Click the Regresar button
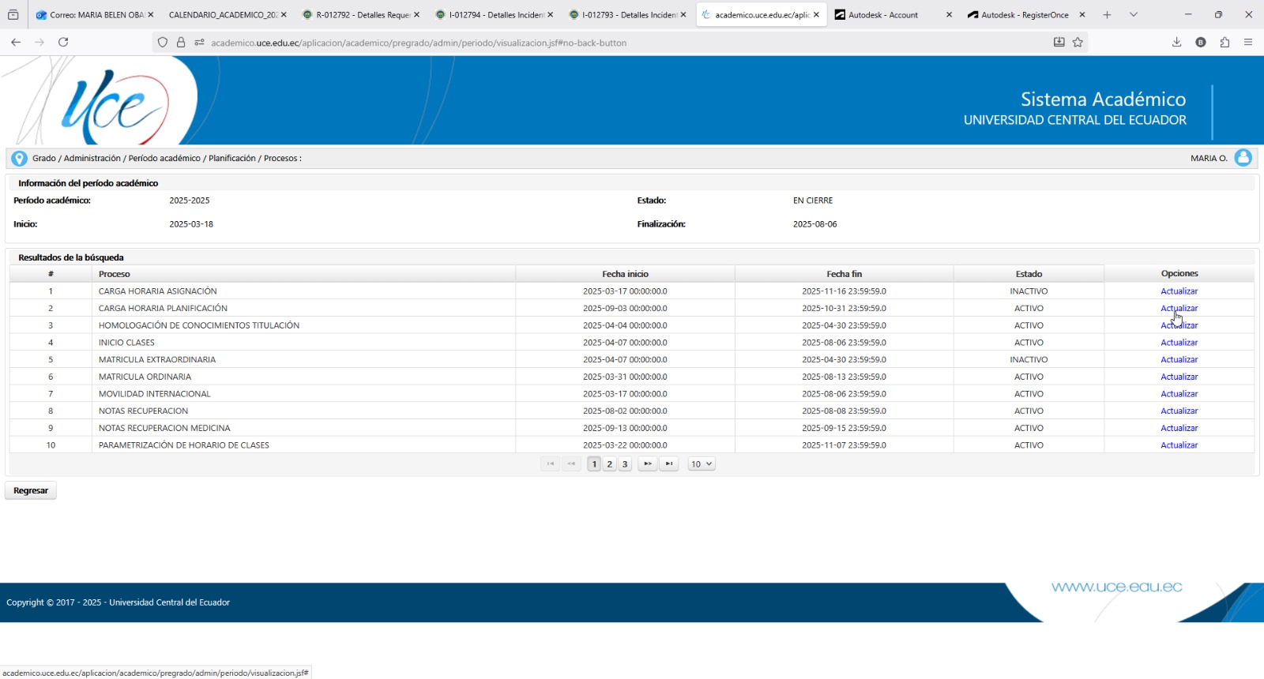 click(x=31, y=491)
